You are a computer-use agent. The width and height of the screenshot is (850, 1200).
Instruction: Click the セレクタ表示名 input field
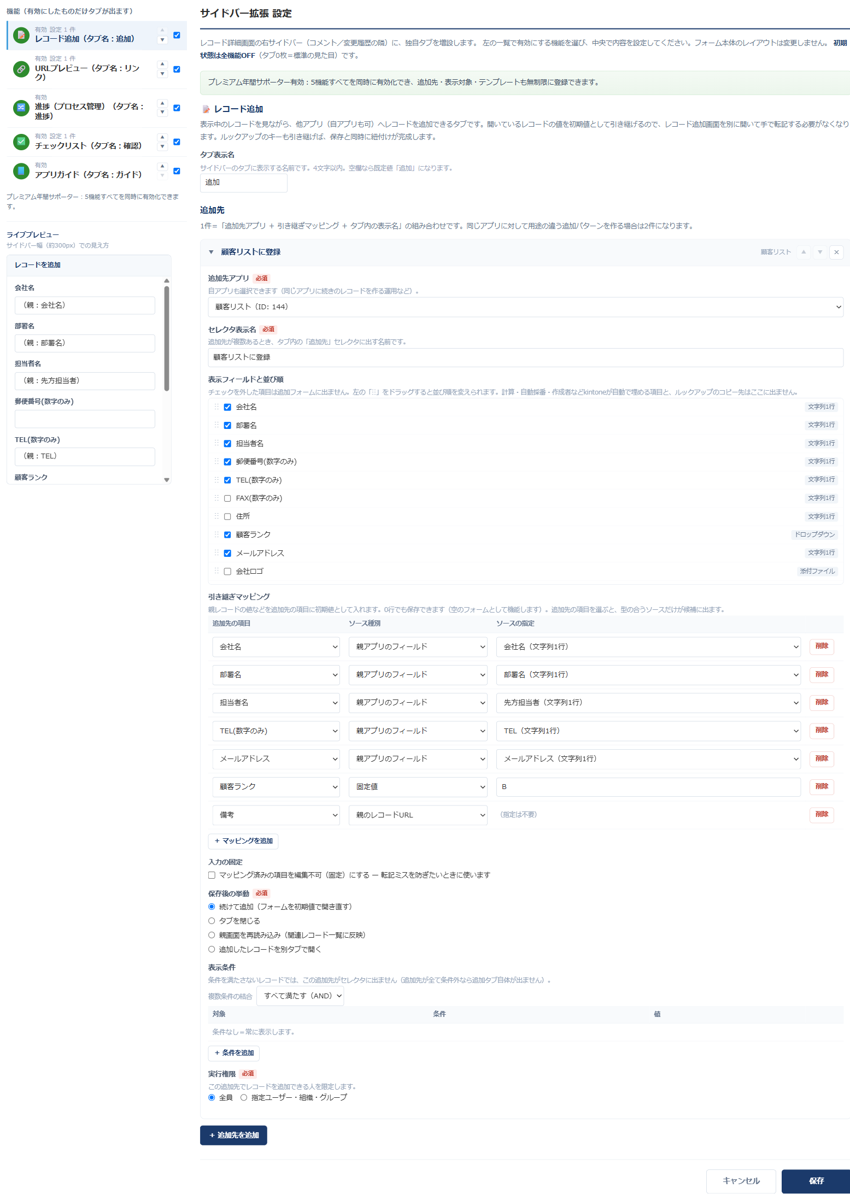[525, 357]
